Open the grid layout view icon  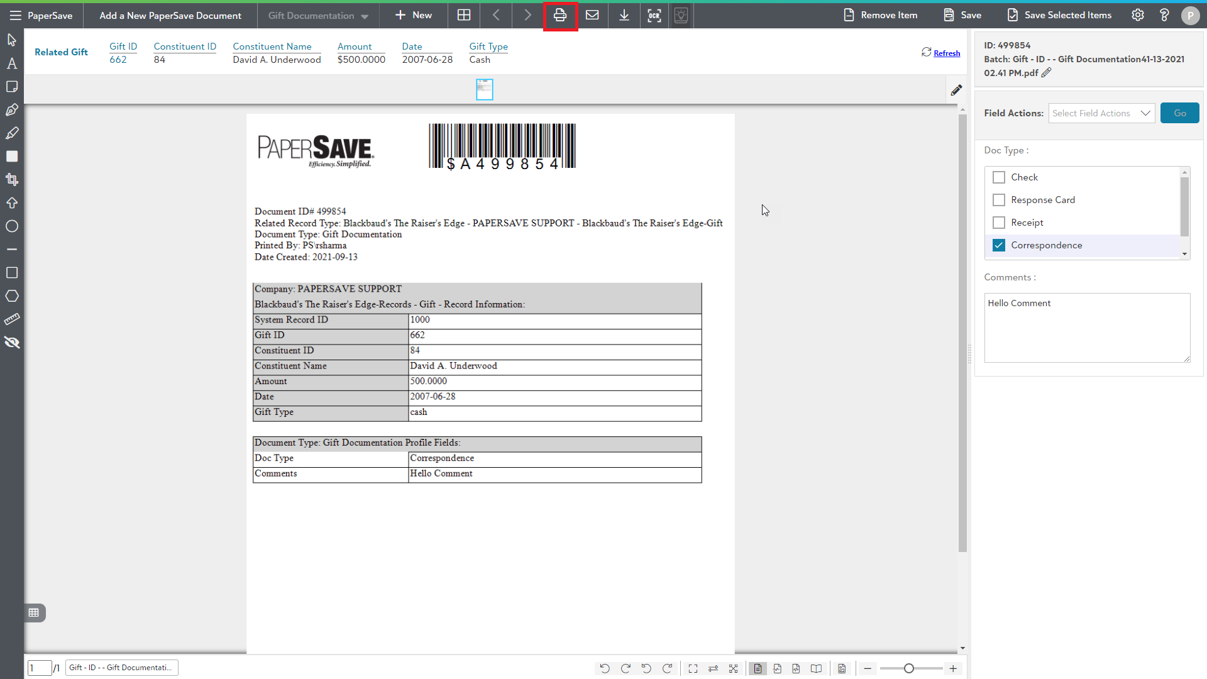(464, 15)
